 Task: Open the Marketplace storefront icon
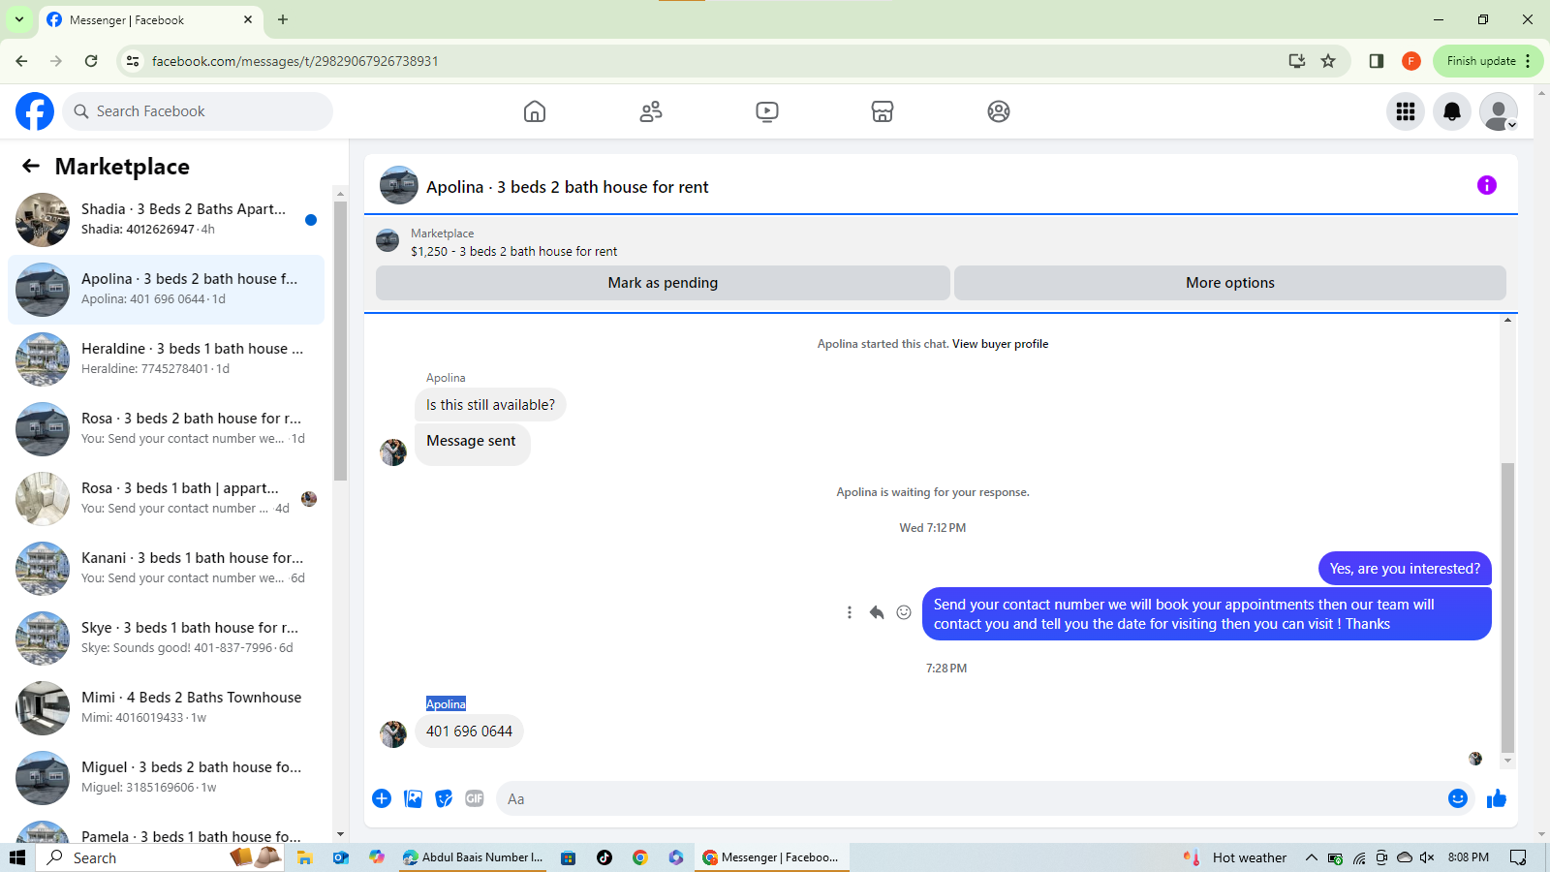(x=883, y=111)
